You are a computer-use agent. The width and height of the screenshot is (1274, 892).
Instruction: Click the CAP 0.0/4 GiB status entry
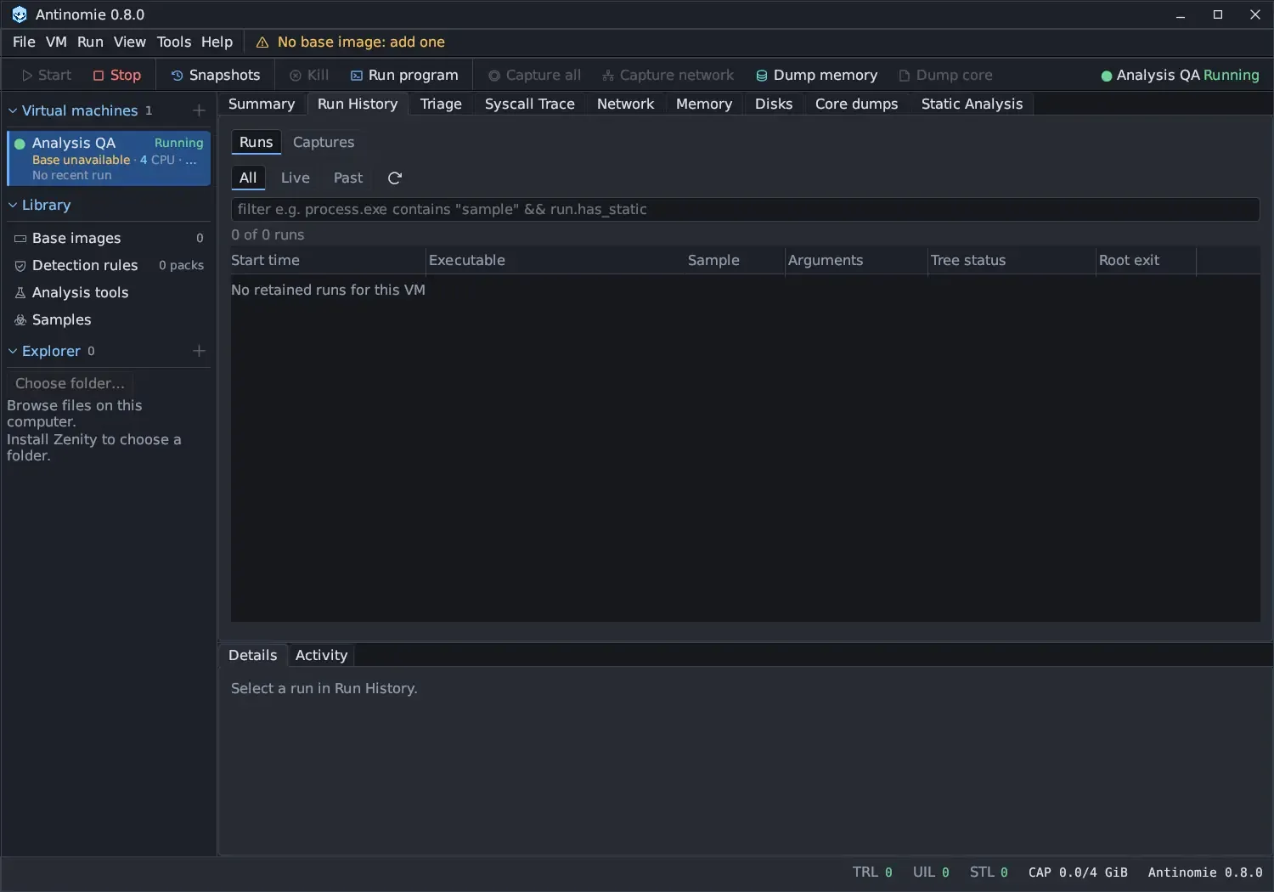(1078, 872)
